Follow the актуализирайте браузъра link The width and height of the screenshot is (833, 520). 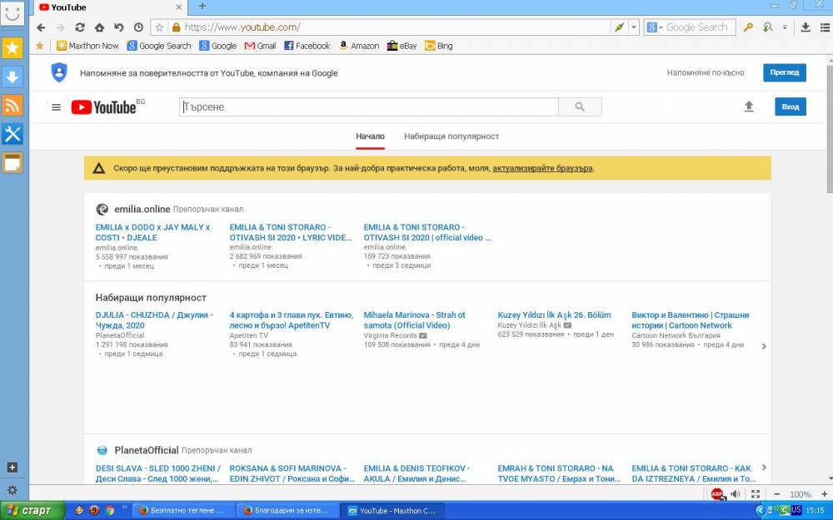tap(542, 168)
